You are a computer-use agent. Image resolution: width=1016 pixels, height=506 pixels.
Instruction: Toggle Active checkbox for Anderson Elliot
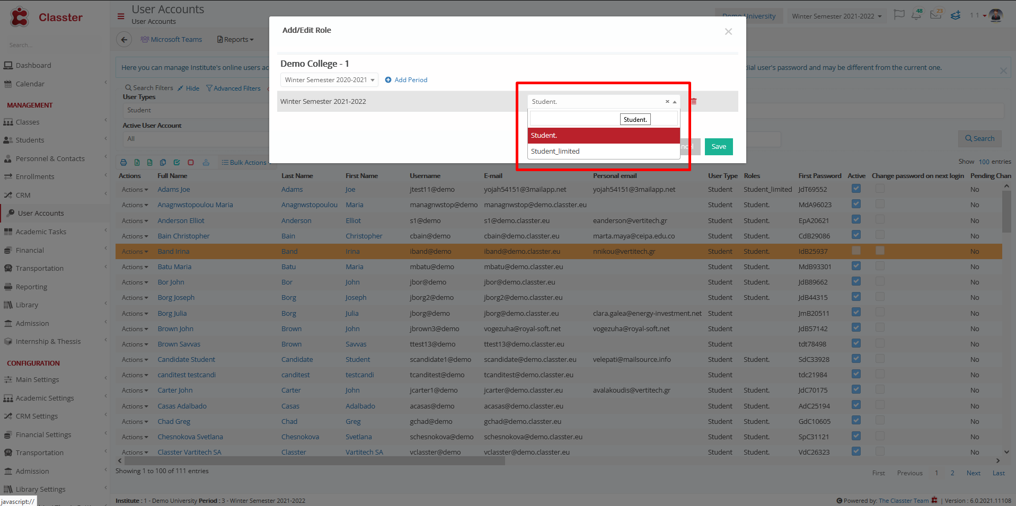[856, 219]
